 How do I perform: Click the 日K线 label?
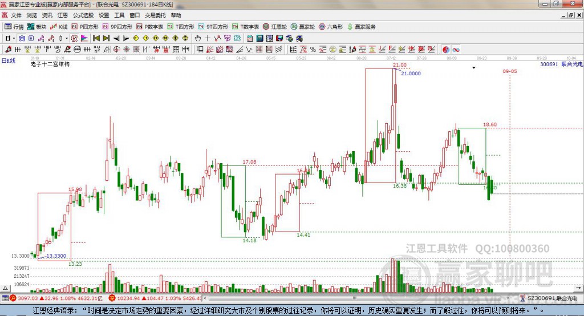pyautogui.click(x=9, y=60)
